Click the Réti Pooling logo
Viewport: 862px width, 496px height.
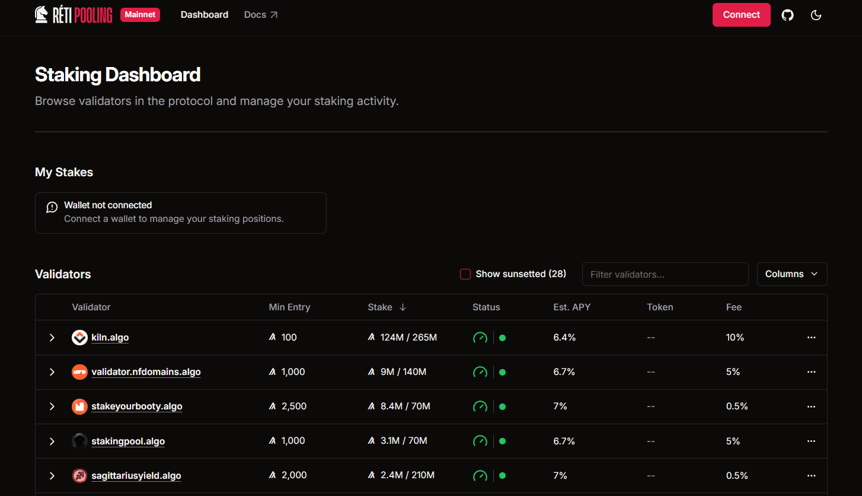(x=74, y=15)
